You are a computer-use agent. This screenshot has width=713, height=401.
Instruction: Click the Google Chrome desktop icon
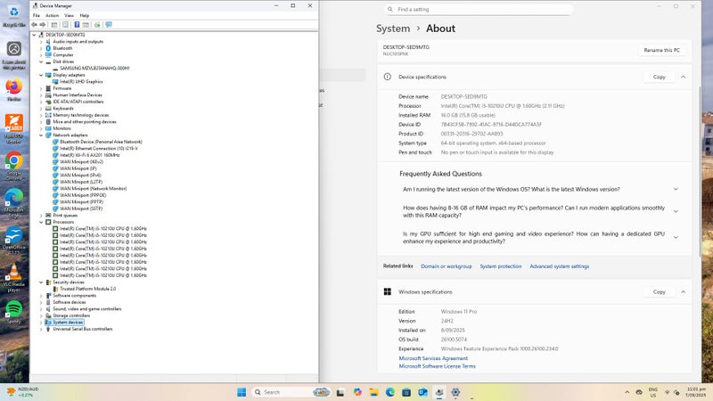(13, 162)
